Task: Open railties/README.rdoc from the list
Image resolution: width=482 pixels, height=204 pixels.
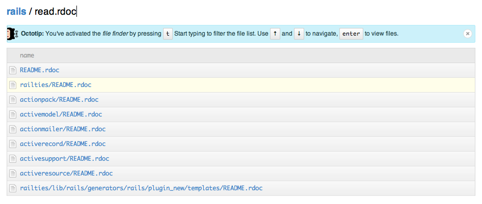Action: click(x=56, y=85)
